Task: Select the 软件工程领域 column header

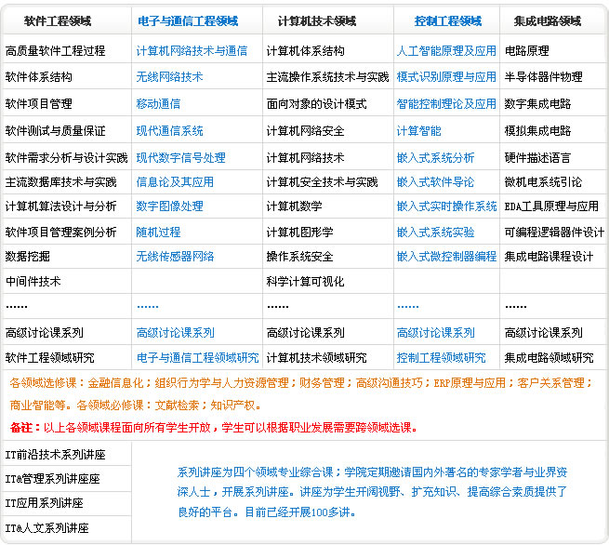Action: (x=58, y=21)
